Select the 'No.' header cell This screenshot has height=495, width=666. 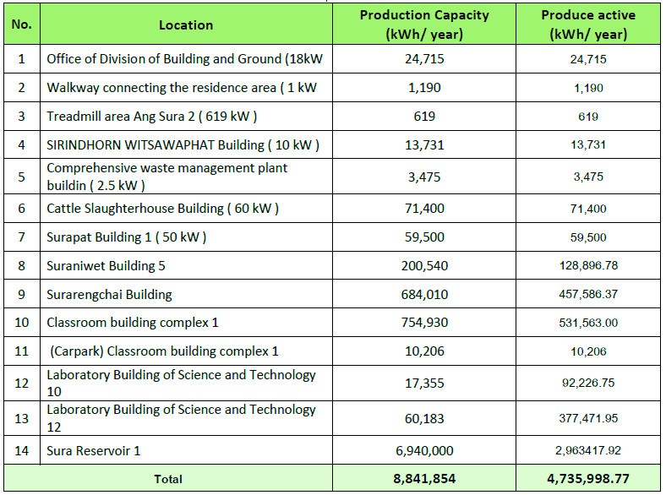[x=21, y=24]
